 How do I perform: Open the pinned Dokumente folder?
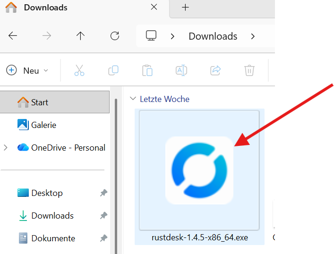pyautogui.click(x=53, y=238)
